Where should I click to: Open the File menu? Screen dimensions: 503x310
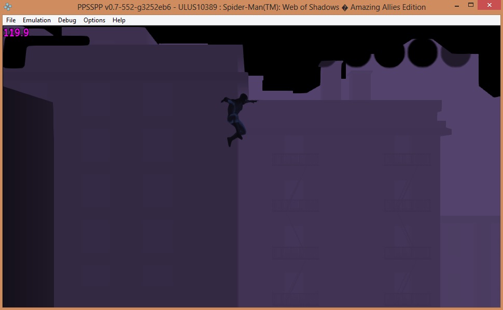(11, 20)
